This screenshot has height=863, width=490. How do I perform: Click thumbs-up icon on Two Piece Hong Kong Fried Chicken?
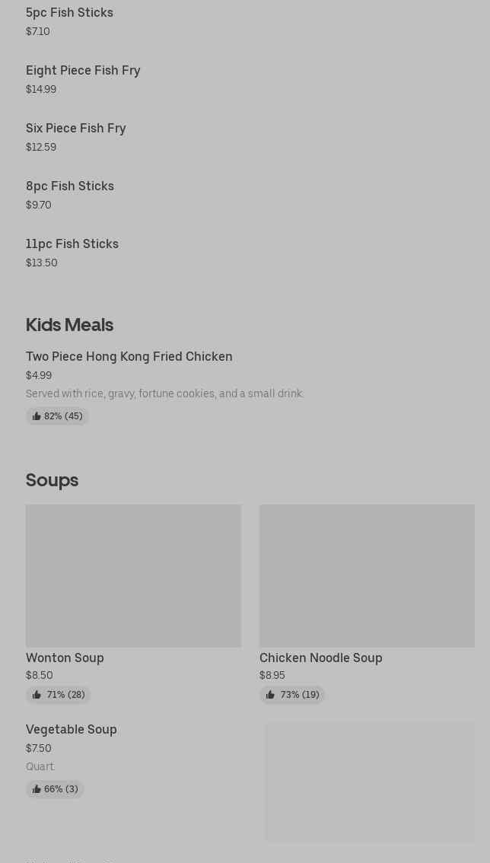[x=37, y=416]
